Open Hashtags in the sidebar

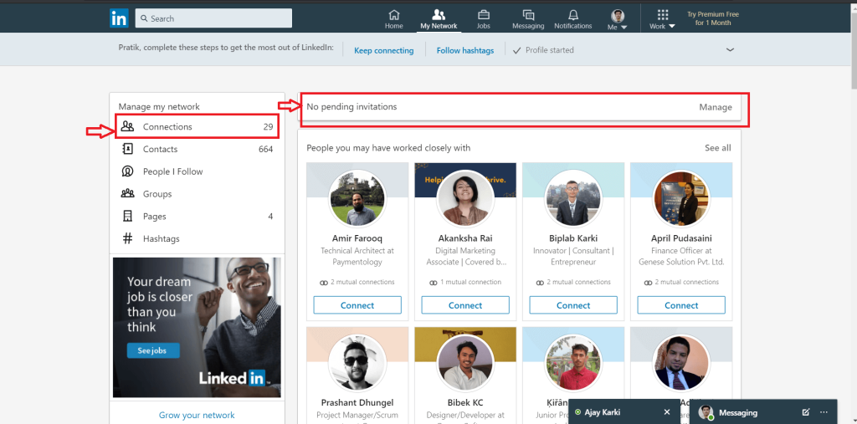(x=161, y=238)
